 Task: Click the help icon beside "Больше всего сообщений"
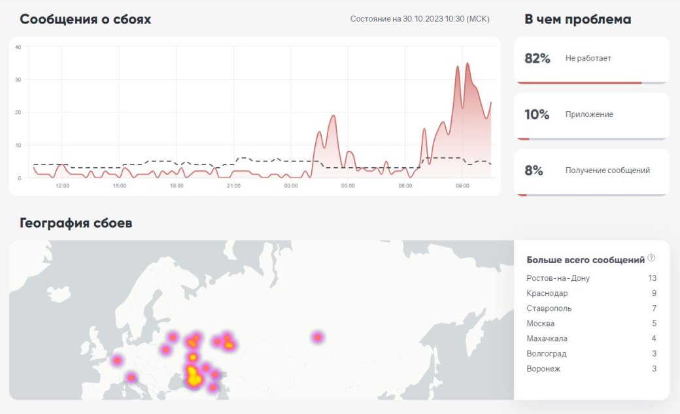coord(651,258)
